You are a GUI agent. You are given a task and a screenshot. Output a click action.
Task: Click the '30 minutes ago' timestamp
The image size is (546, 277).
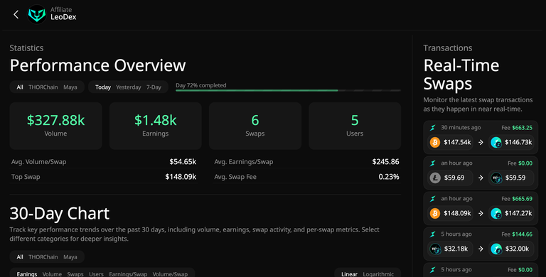[461, 128]
